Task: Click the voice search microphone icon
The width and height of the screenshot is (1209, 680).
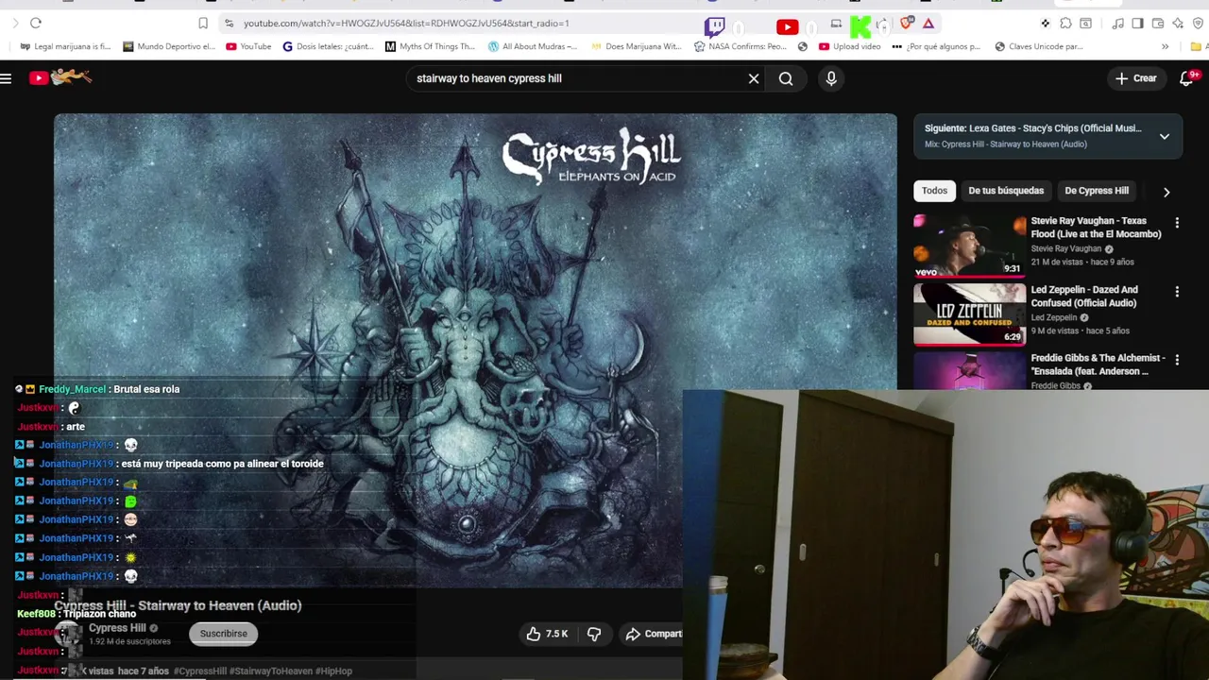Action: pos(831,78)
